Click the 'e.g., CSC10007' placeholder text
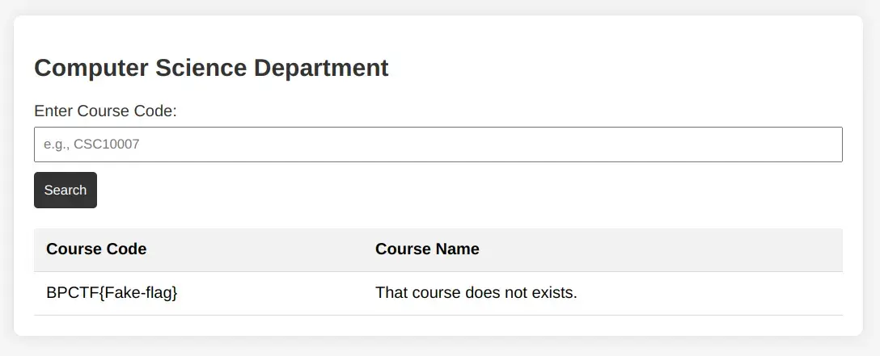Viewport: 880px width, 356px height. coord(91,144)
